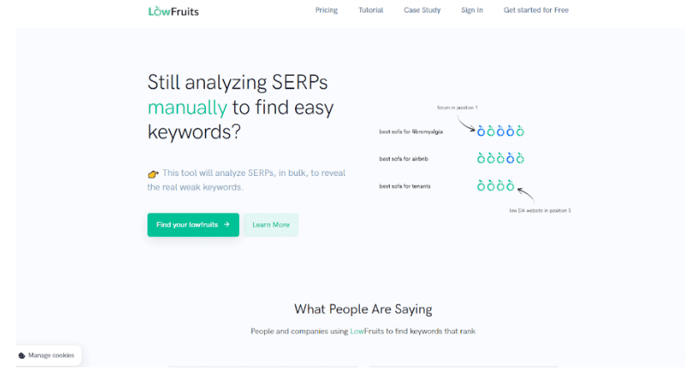Viewport: 685px width, 371px height.
Task: Click the blue fruit icon in airbnb row
Action: click(x=510, y=158)
